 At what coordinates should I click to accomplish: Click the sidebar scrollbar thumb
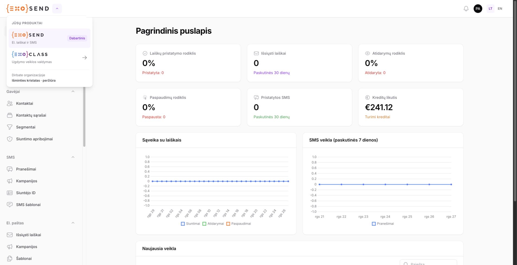84,117
